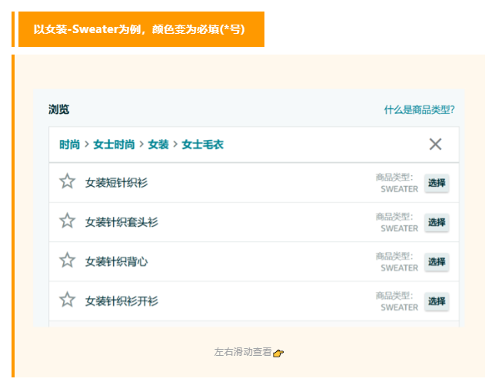Jump to 女装 in the breadcrumb path
Image resolution: width=492 pixels, height=382 pixels.
158,144
